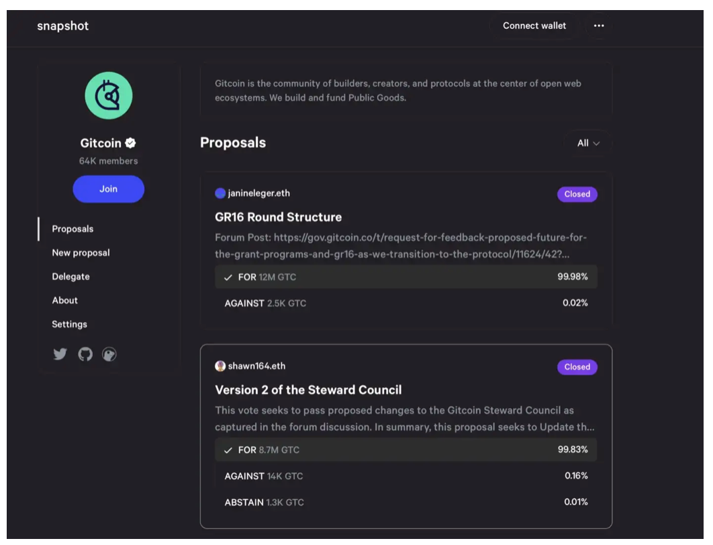Open the three-dots more options menu
This screenshot has height=545, width=713.
click(599, 26)
